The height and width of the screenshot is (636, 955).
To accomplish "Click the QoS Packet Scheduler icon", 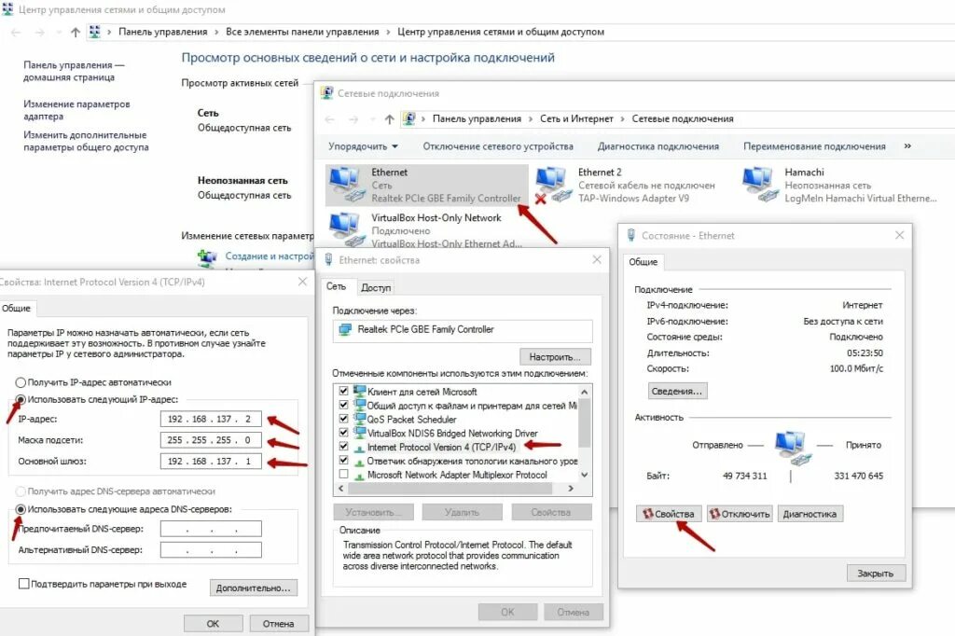I will [x=359, y=419].
